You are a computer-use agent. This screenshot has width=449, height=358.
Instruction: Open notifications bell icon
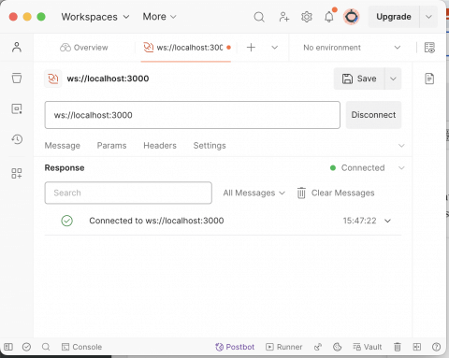(x=329, y=17)
